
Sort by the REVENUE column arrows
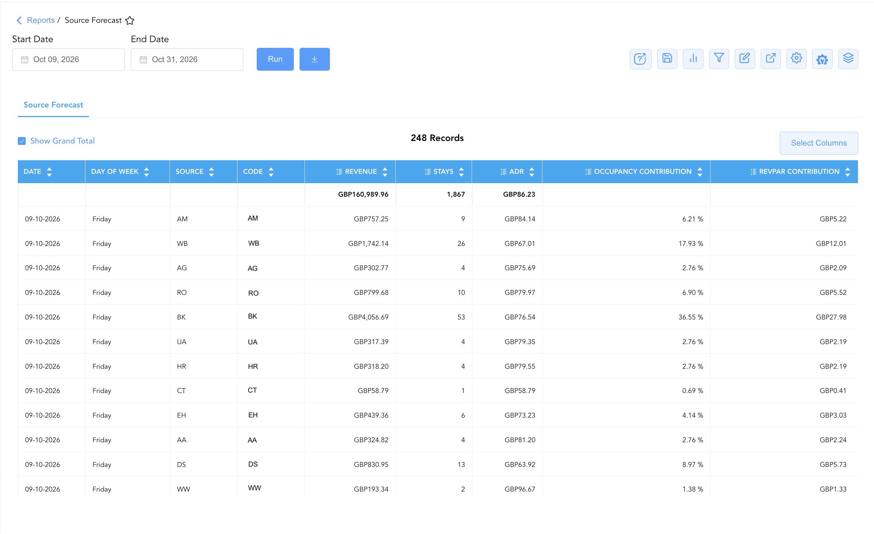[x=385, y=172]
